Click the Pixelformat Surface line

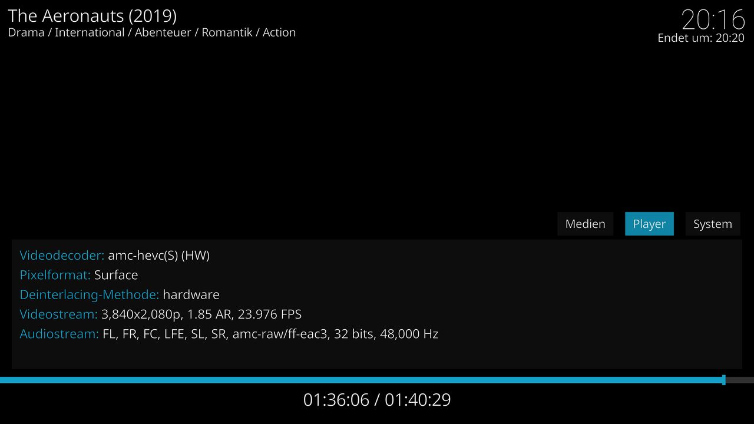pyautogui.click(x=79, y=275)
